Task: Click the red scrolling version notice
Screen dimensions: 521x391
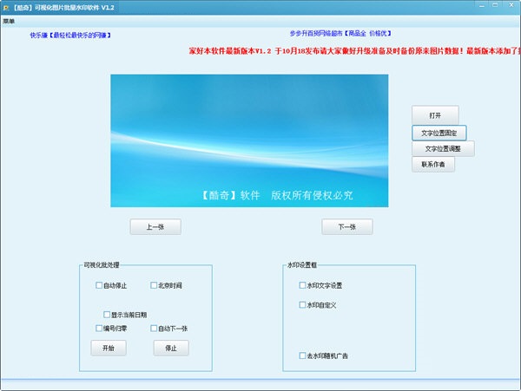Action: [354, 51]
